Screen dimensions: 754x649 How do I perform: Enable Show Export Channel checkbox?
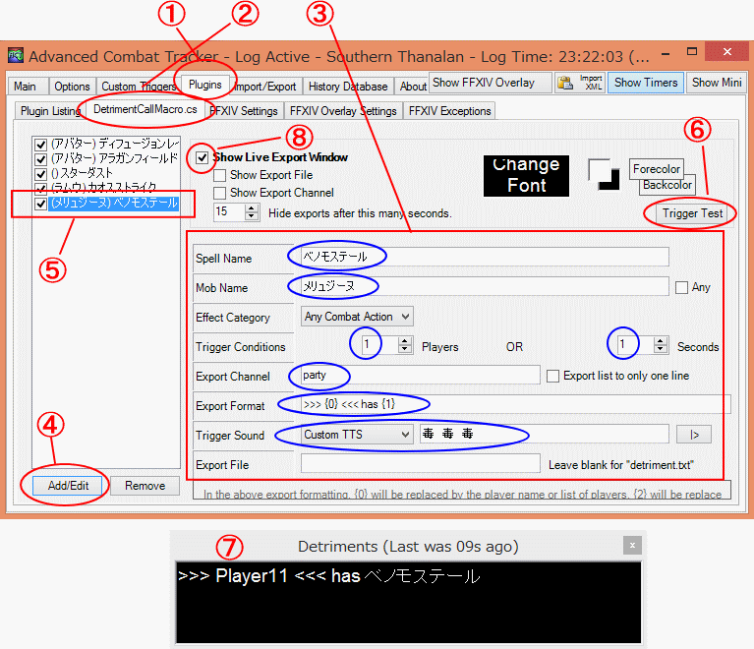(x=220, y=193)
